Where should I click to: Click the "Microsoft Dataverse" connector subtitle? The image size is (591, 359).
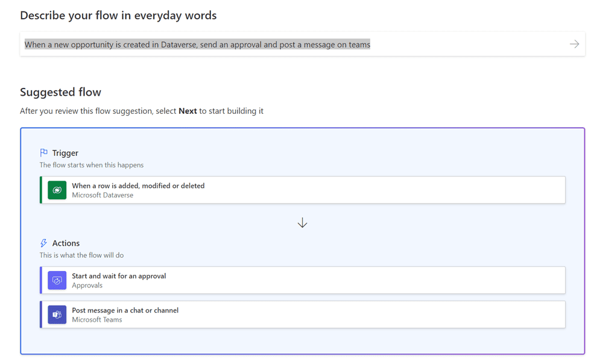click(103, 195)
